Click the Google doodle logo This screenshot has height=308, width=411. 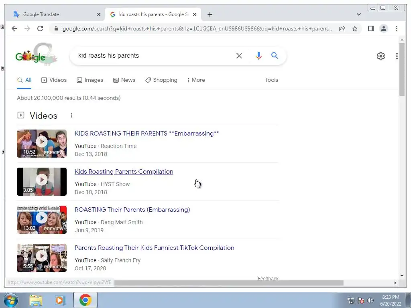click(36, 55)
